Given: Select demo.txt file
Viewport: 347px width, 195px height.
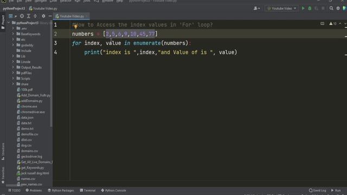Looking at the screenshot, I should [25, 129].
